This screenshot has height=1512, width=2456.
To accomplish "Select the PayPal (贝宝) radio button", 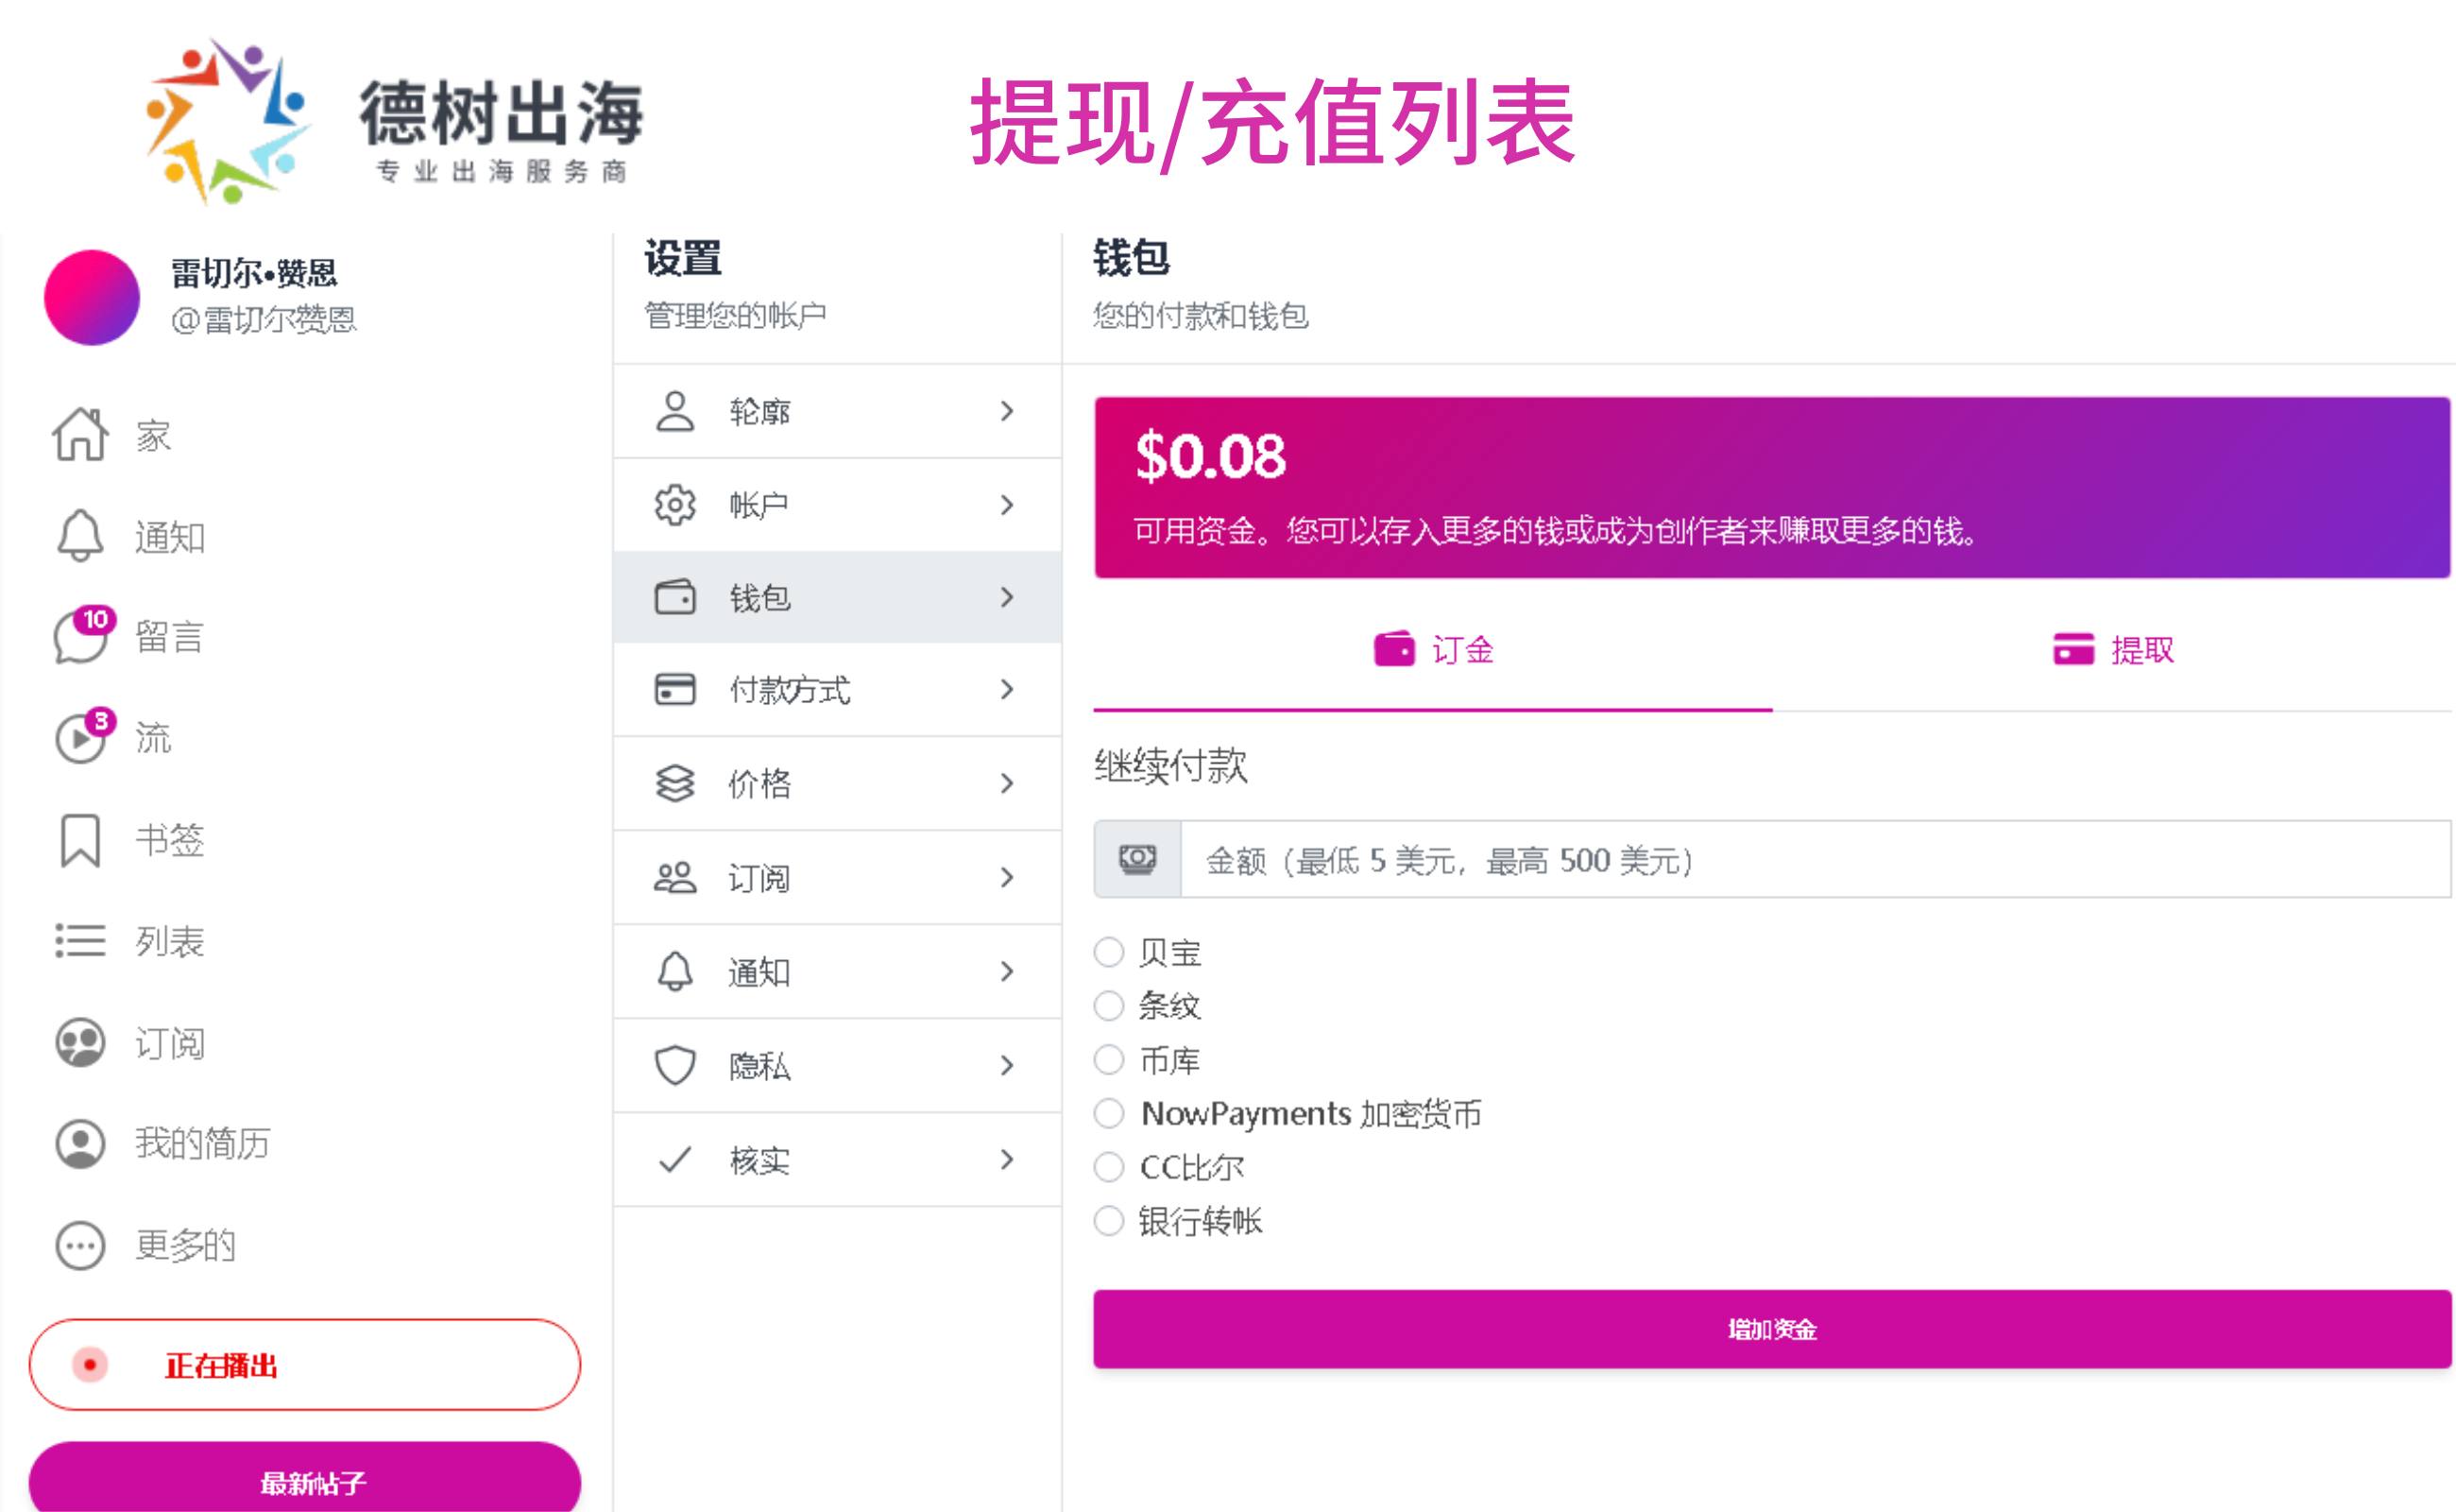I will 1109,952.
